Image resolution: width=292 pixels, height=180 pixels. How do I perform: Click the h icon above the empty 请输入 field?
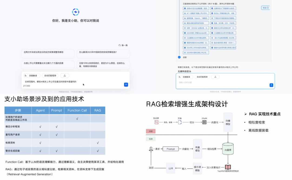180,77
